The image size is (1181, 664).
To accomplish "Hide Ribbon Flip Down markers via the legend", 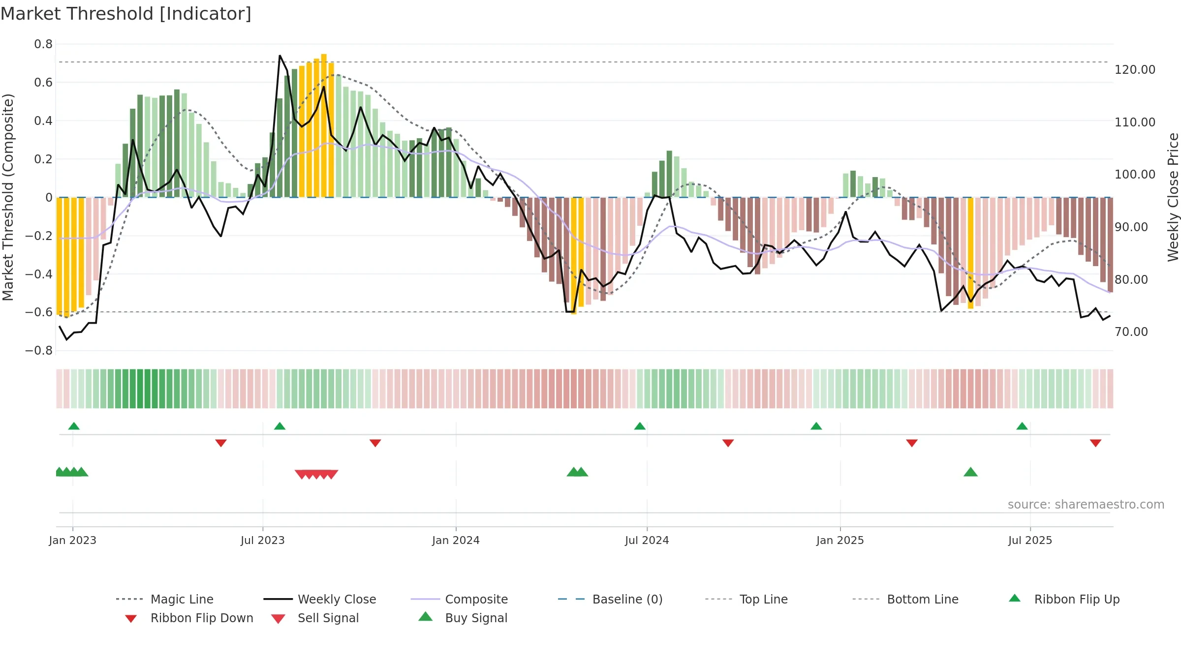I will 189,618.
